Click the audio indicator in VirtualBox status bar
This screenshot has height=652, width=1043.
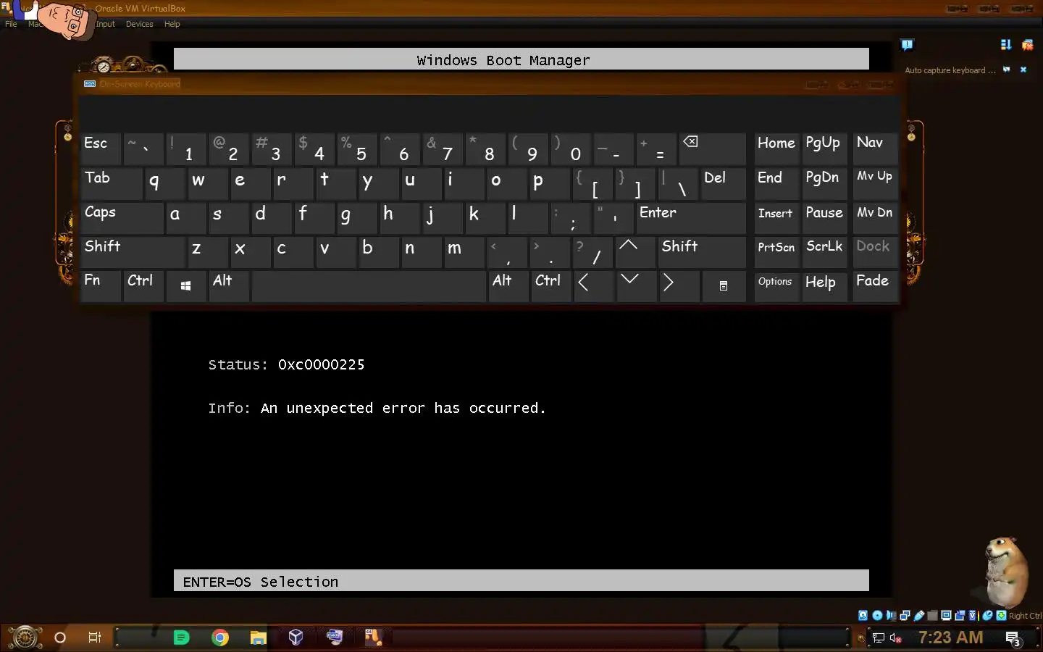tap(891, 615)
